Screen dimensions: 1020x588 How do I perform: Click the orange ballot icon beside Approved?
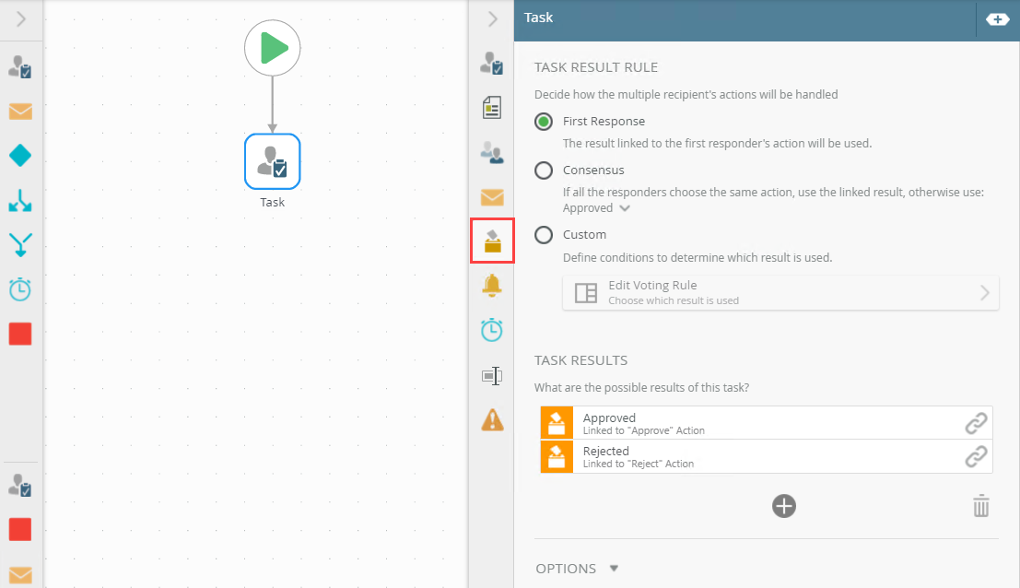click(x=557, y=423)
